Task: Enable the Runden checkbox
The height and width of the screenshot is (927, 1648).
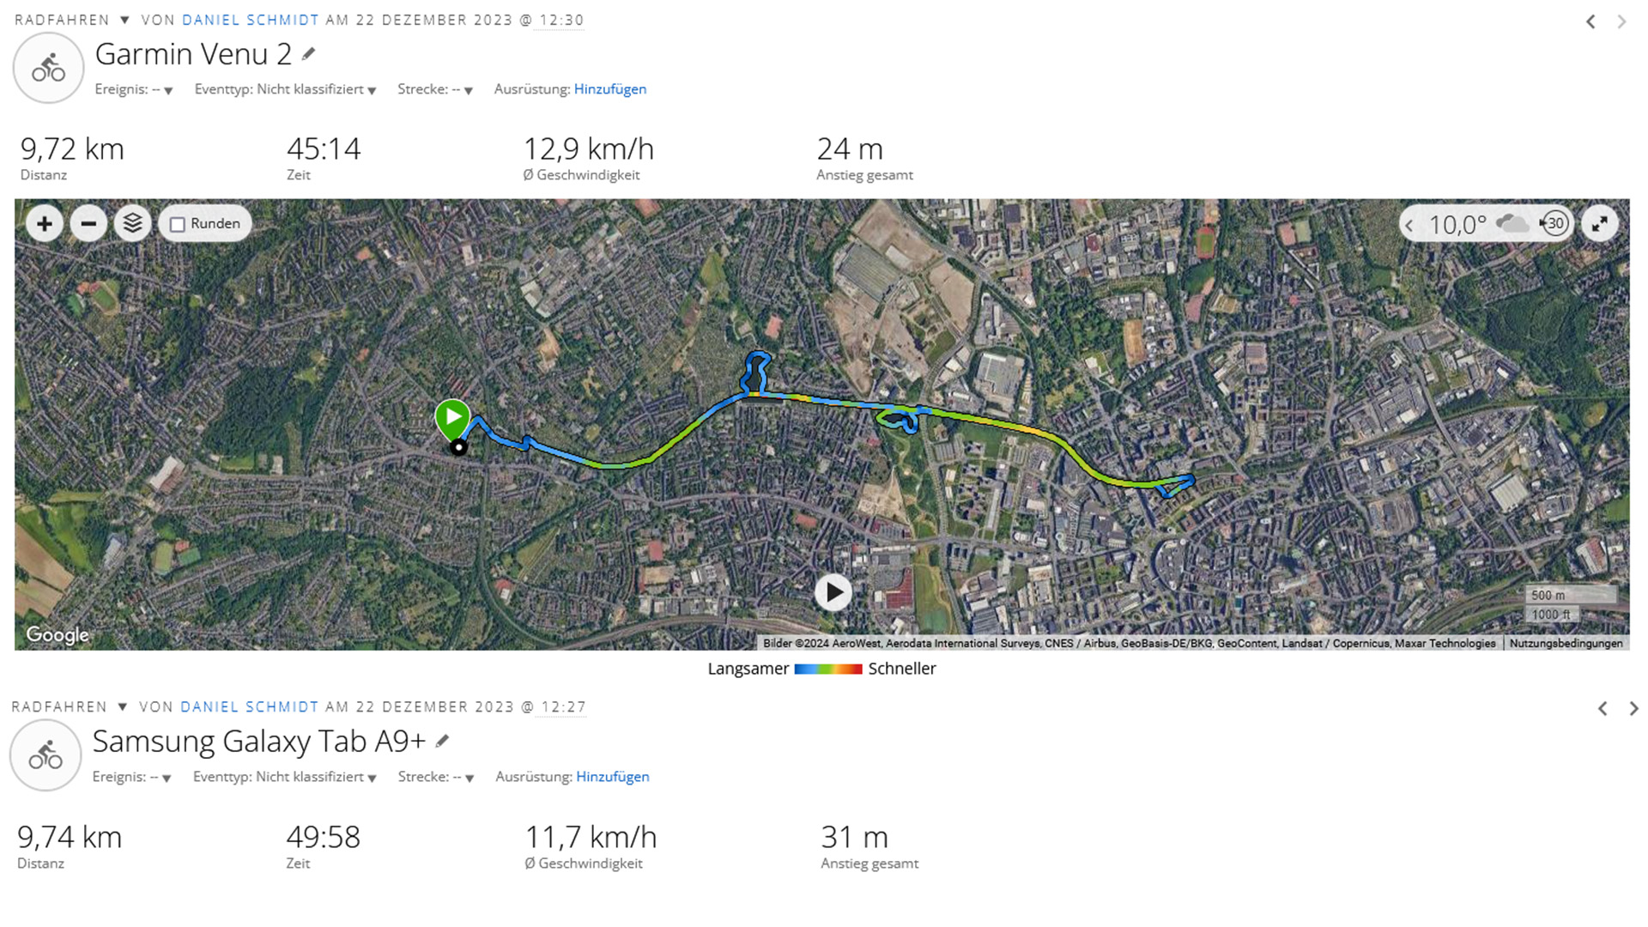Action: pyautogui.click(x=178, y=225)
